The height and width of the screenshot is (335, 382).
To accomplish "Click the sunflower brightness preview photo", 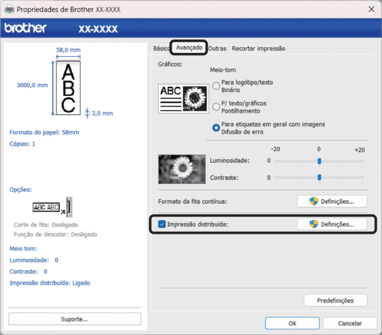I will [x=182, y=169].
